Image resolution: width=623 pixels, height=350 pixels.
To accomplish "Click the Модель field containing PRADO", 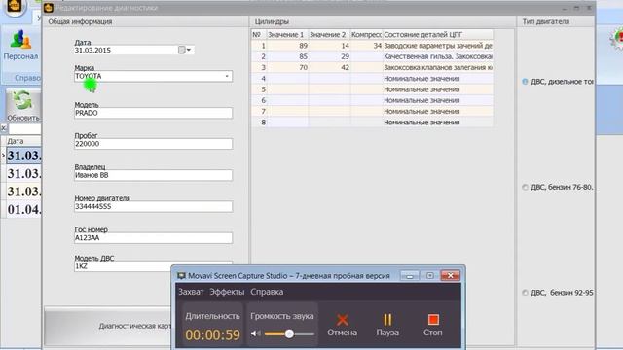I will [153, 113].
